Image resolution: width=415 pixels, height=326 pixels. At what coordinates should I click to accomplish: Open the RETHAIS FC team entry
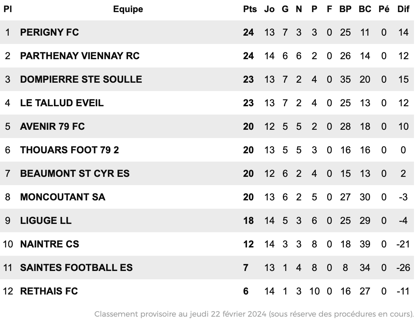(x=49, y=291)
